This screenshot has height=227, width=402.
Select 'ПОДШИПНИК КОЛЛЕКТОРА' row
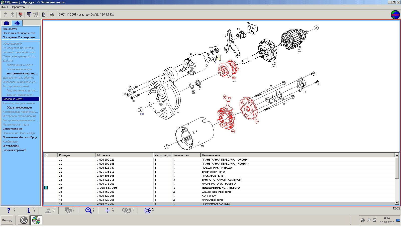(219, 188)
